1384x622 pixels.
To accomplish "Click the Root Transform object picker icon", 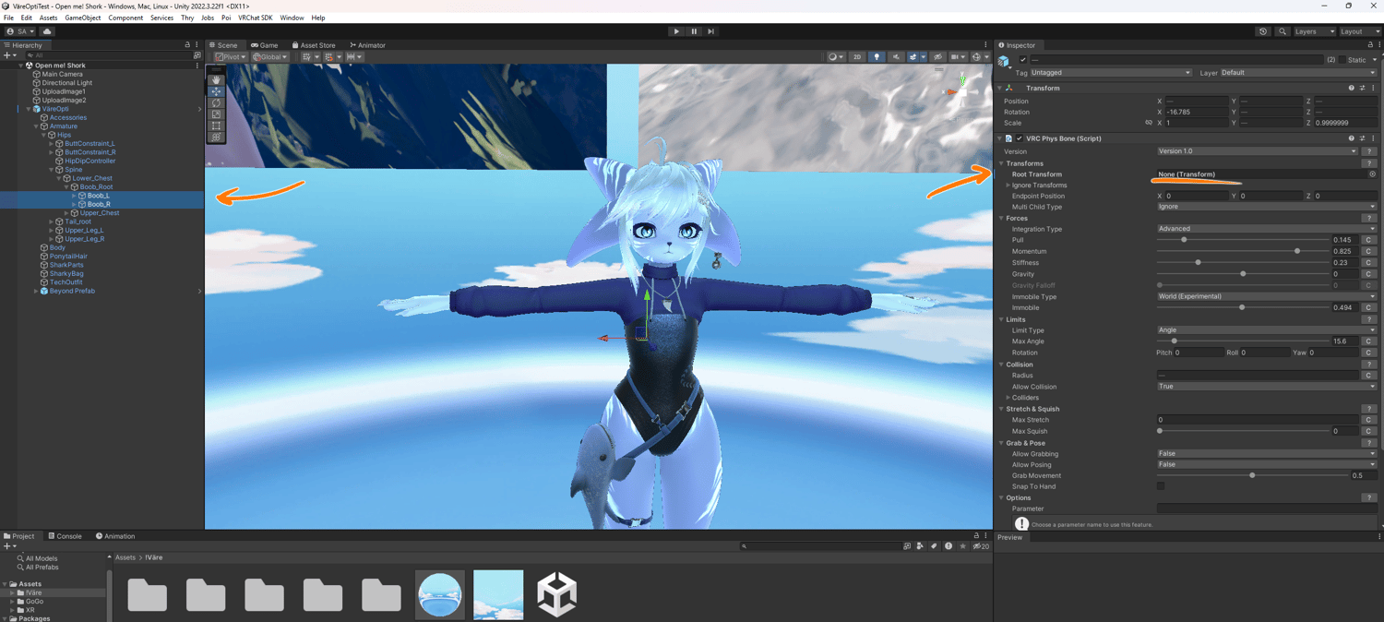I will click(1372, 174).
